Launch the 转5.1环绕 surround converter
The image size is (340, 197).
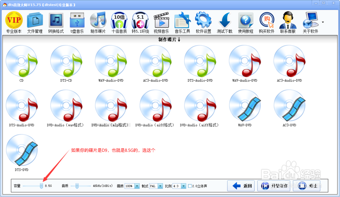[x=140, y=21]
